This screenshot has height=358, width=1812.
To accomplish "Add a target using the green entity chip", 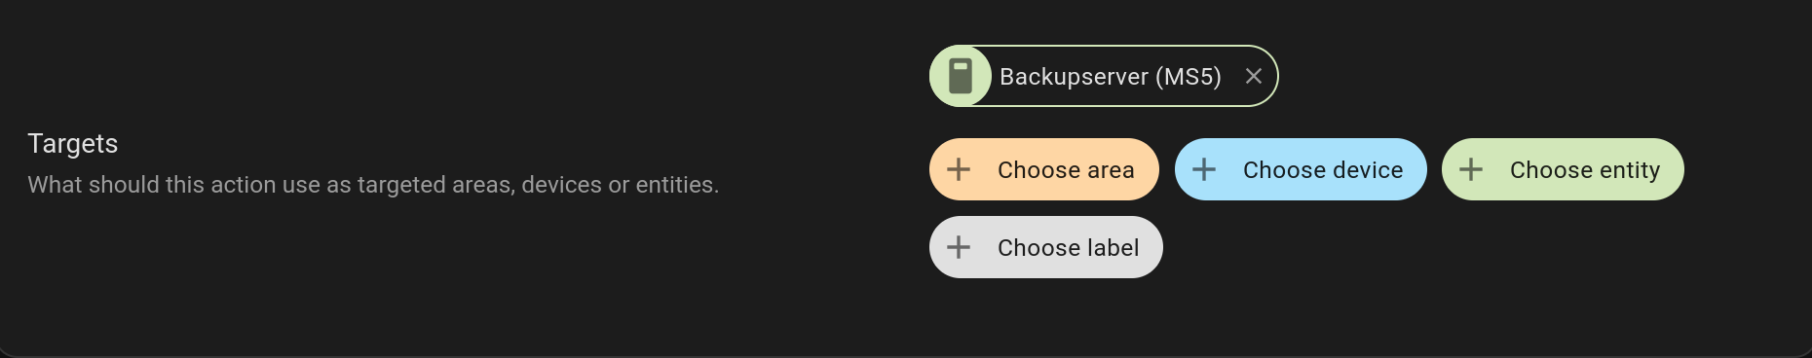I will point(1563,169).
